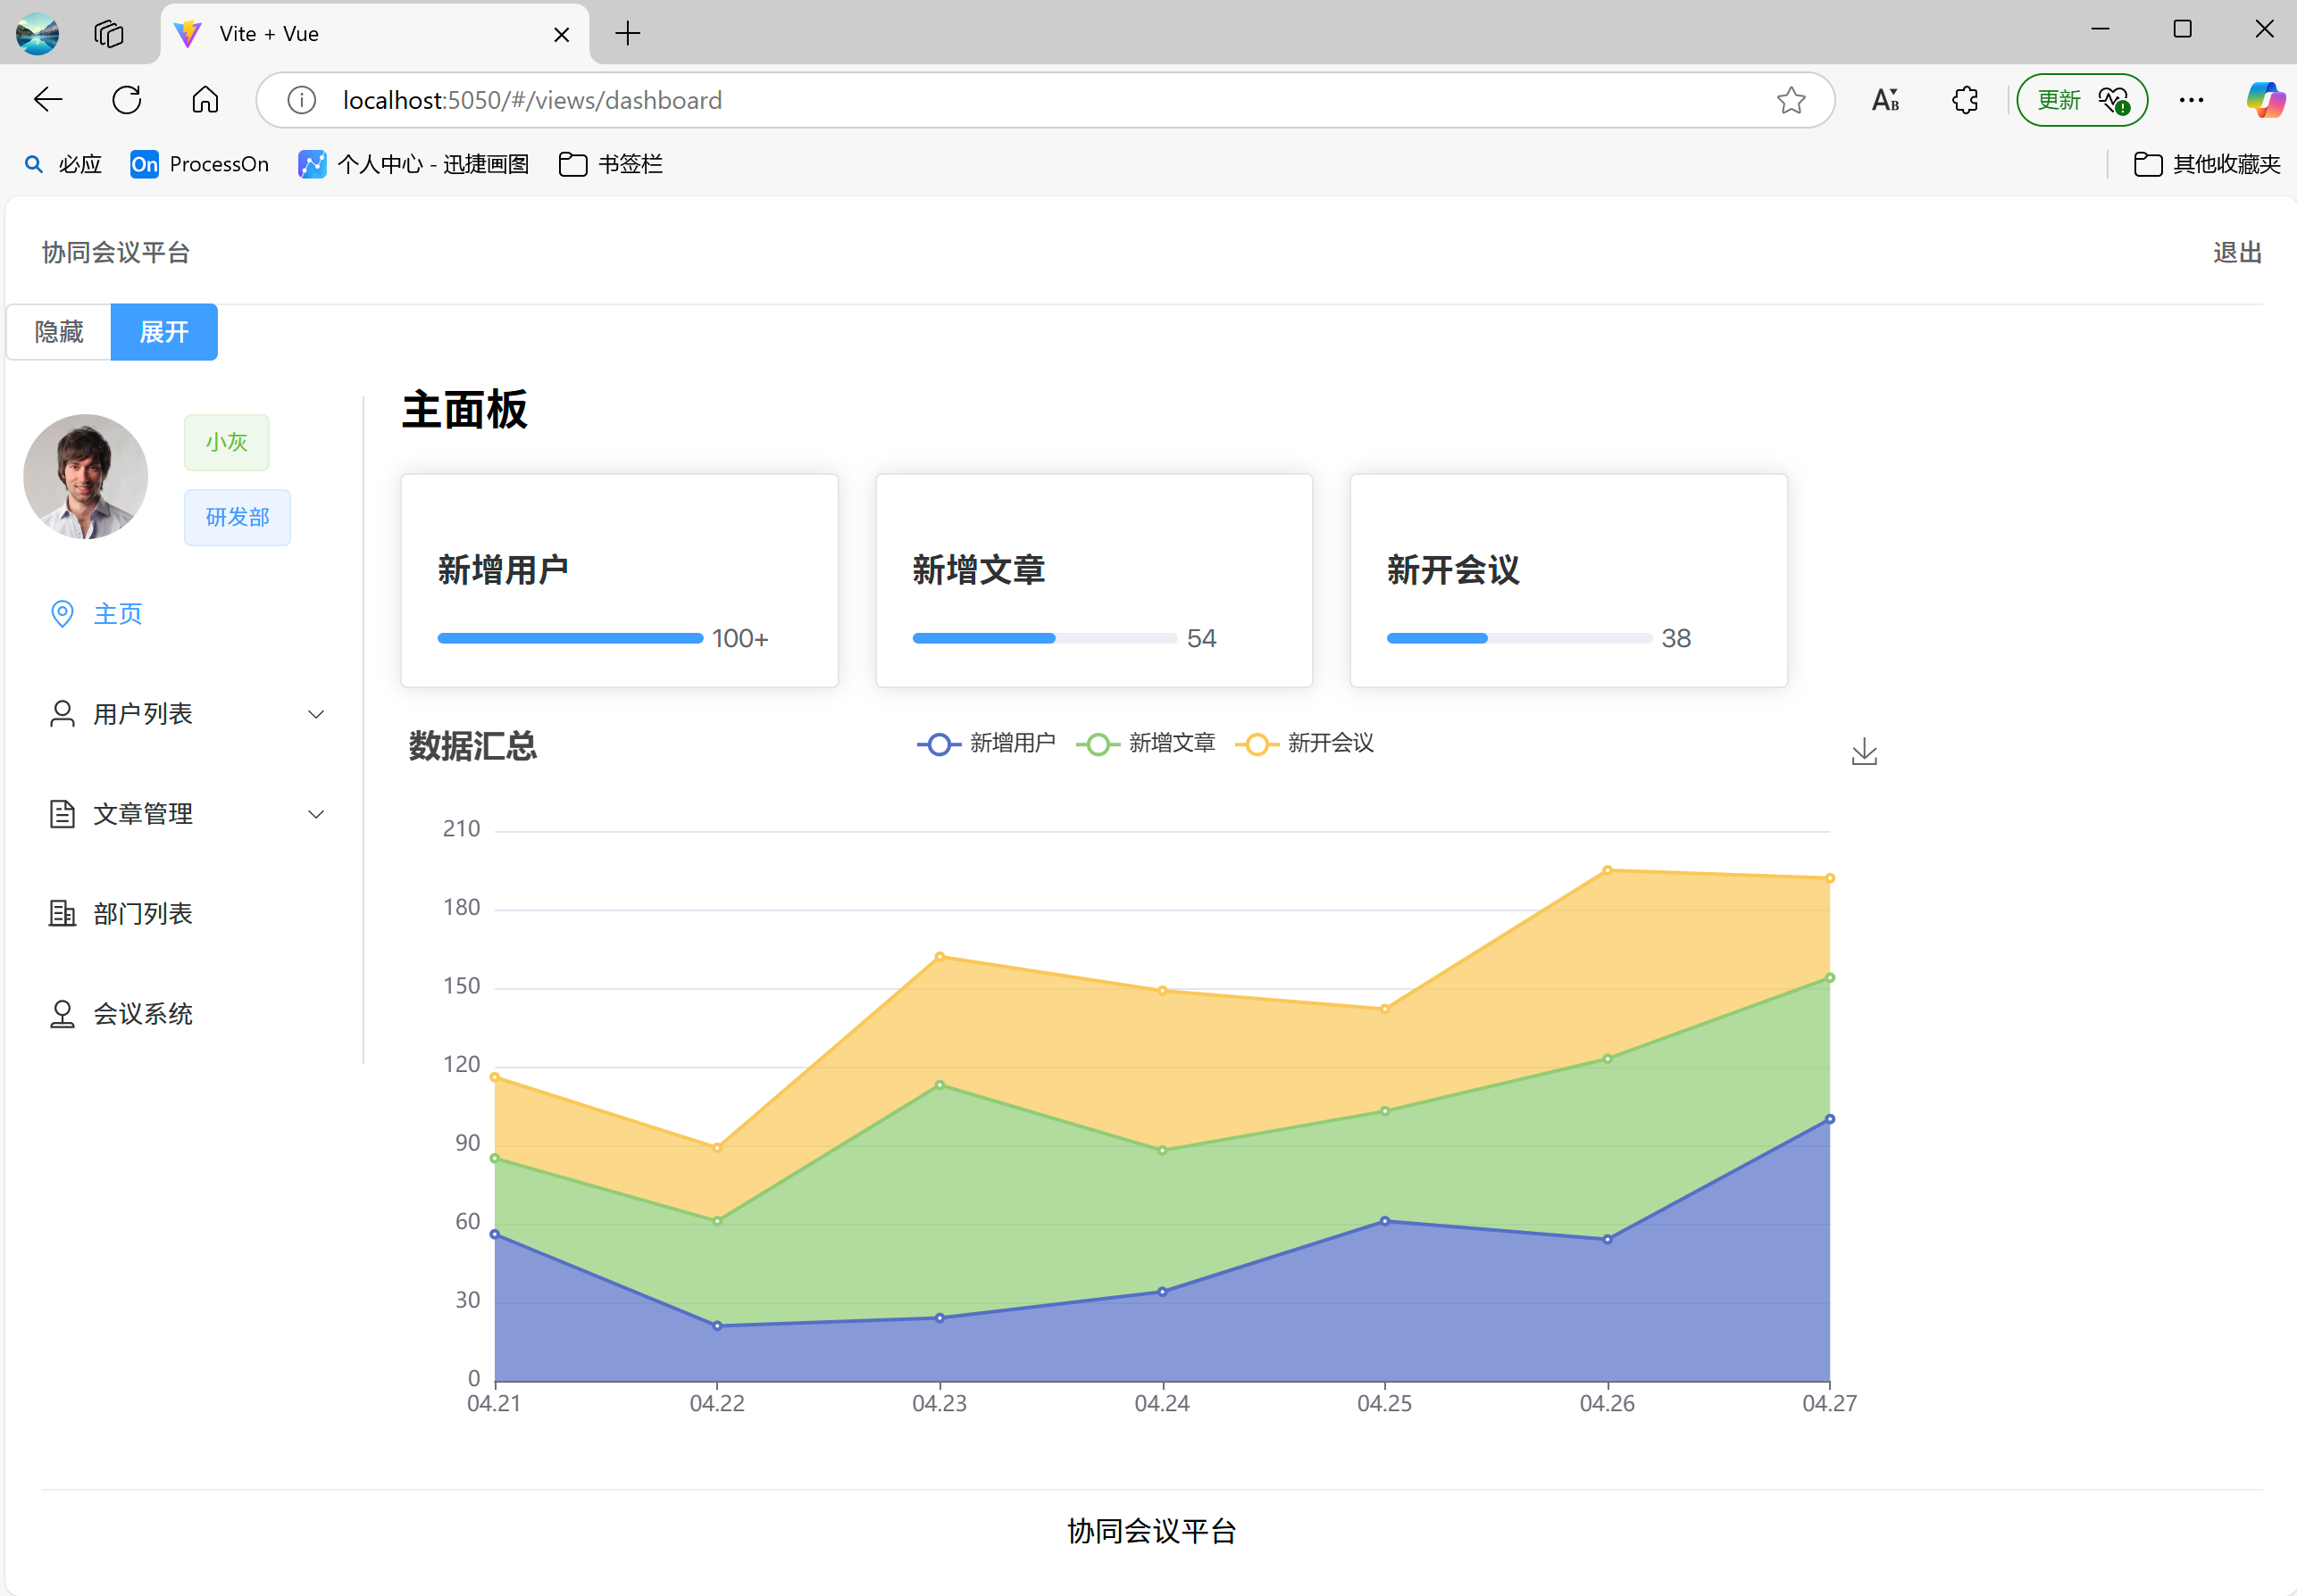Select the 展开 radio button
The width and height of the screenshot is (2297, 1596).
[x=164, y=332]
